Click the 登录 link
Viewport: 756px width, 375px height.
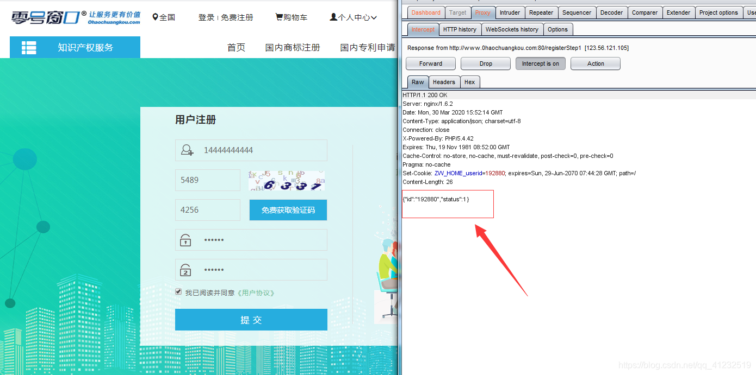click(x=206, y=17)
